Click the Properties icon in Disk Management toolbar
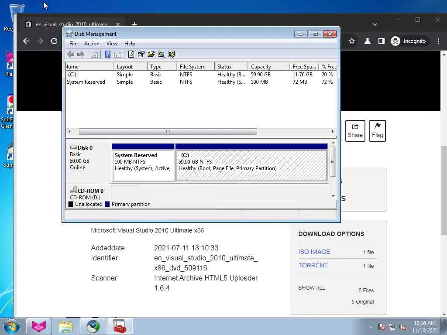The image size is (447, 335). coord(141,54)
